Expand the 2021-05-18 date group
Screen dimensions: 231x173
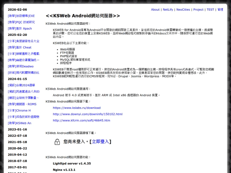[x=18, y=142]
